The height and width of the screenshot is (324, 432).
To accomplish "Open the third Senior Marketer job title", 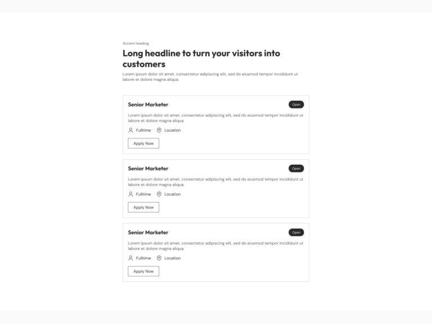I will point(148,232).
